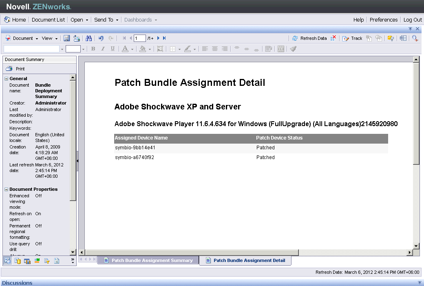Viewport: 424px width, 286px height.
Task: Align text left
Action: (x=205, y=49)
